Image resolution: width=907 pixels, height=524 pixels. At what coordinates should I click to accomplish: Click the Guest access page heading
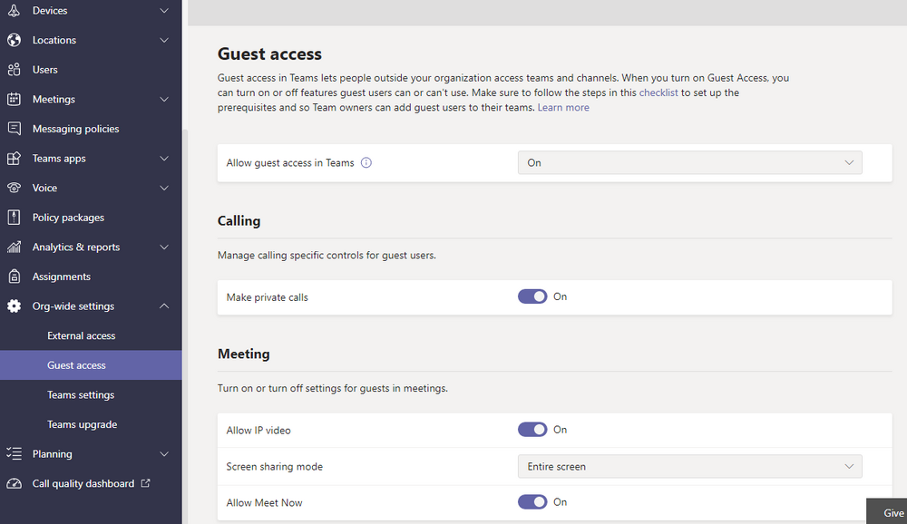click(x=269, y=53)
